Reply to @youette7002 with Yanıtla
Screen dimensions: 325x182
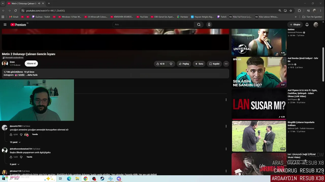click(x=35, y=134)
